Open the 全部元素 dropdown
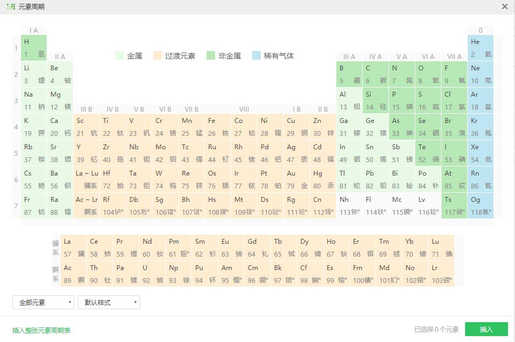 (x=43, y=302)
